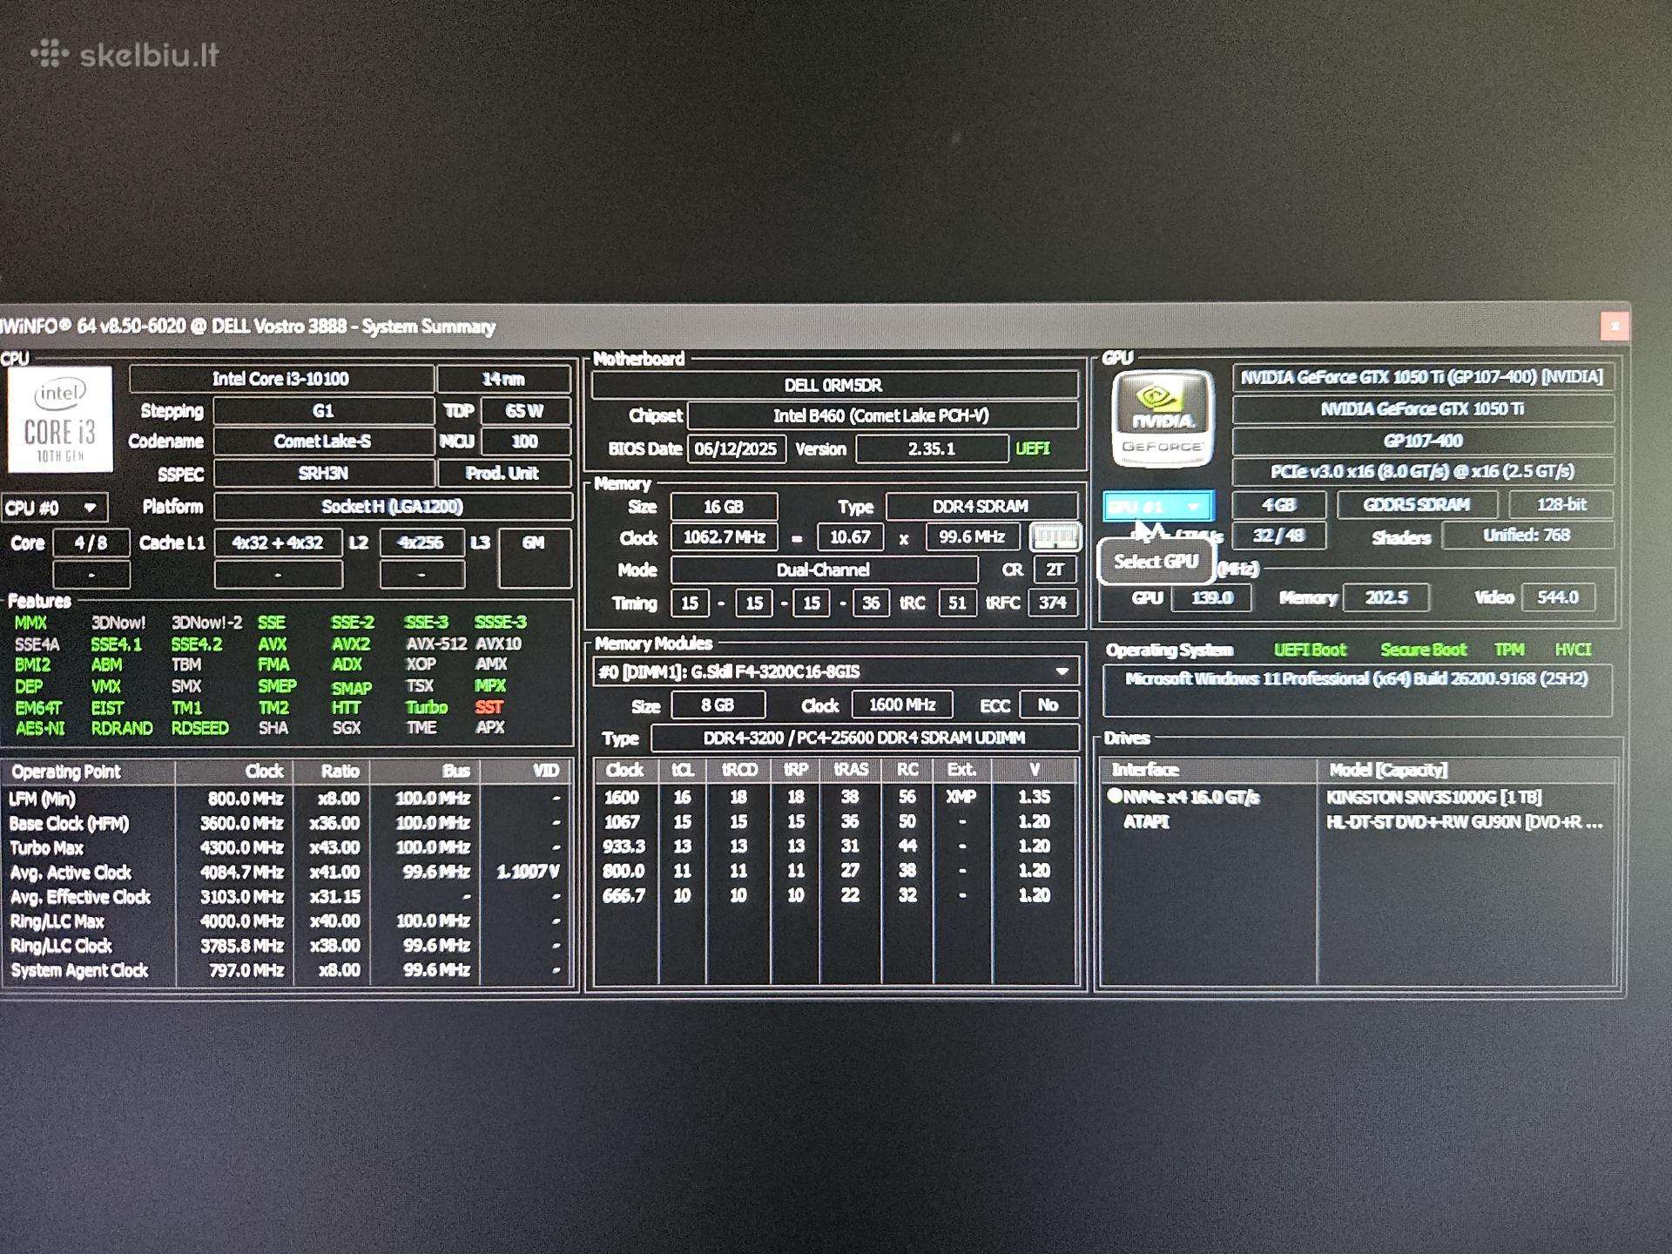Click the NVIDIA GeForce logo image
The height and width of the screenshot is (1254, 1672).
(x=1162, y=418)
